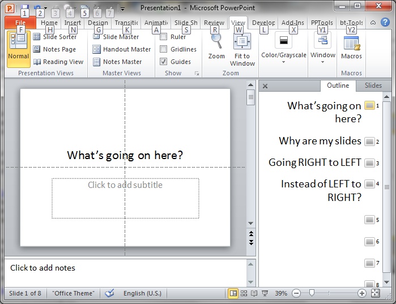Uncheck the Guides checkbox

pyautogui.click(x=164, y=62)
